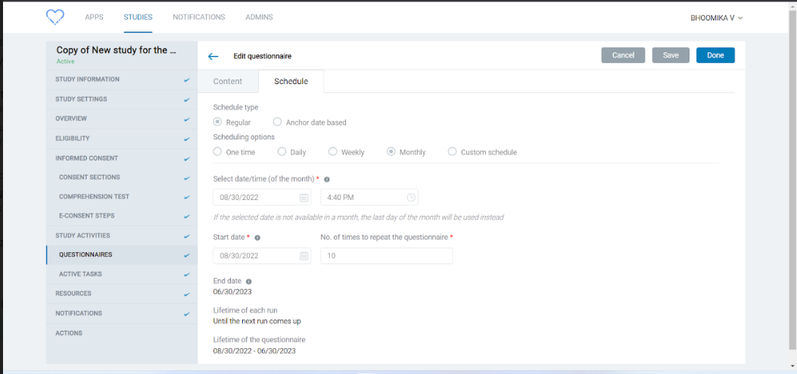Open the Admins menu

[259, 17]
